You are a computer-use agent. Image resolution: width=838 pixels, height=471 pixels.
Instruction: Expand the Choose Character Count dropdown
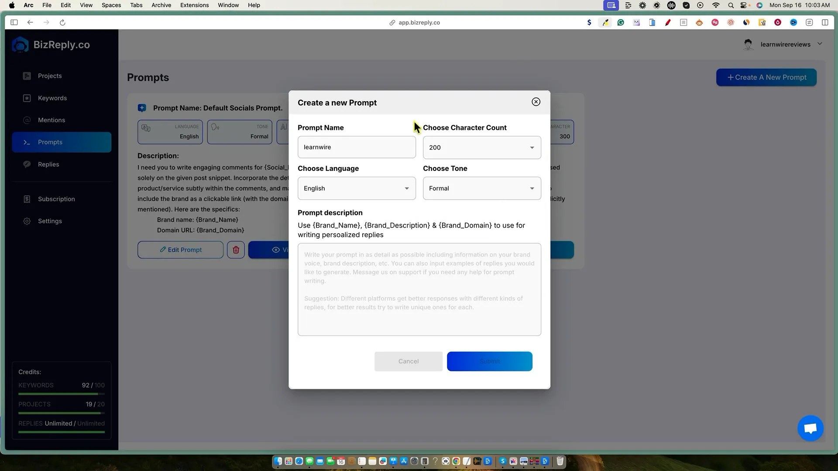point(482,147)
